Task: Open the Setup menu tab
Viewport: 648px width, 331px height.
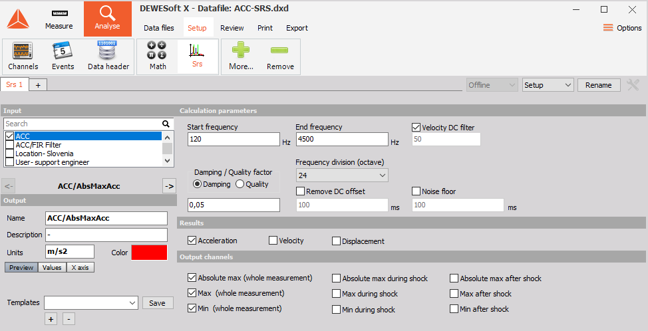Action: tap(197, 28)
